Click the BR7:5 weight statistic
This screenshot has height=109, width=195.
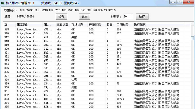(x=112, y=10)
